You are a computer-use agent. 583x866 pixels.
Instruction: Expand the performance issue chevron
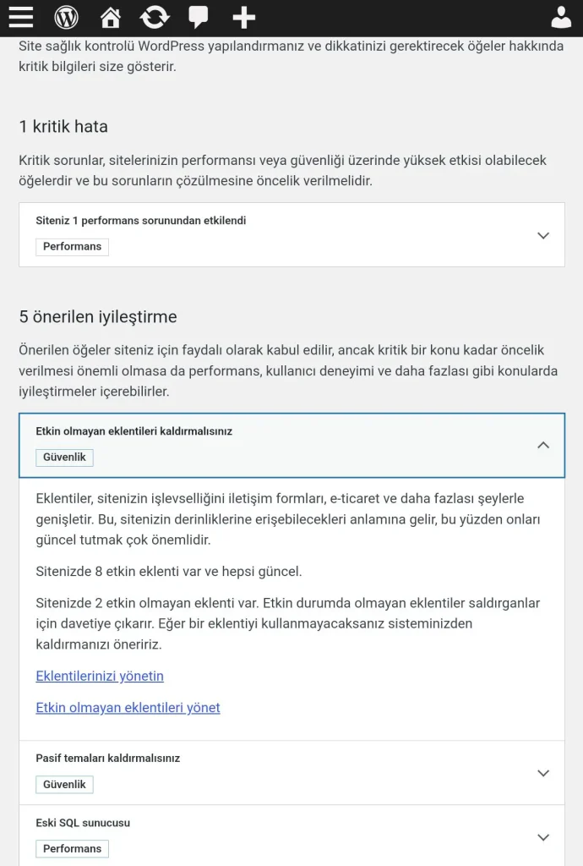[x=543, y=235]
